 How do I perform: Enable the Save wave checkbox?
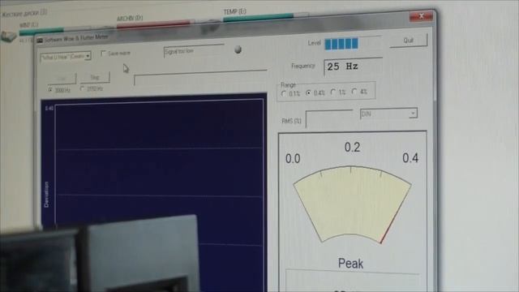tap(103, 53)
